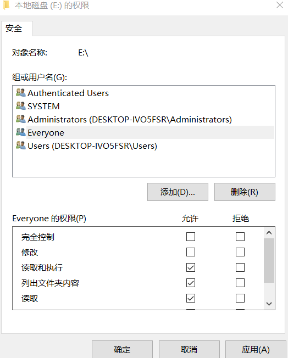Select Users (DESKTOP-IVO5FSR\Users) entry
The height and width of the screenshot is (358, 288).
pyautogui.click(x=143, y=146)
